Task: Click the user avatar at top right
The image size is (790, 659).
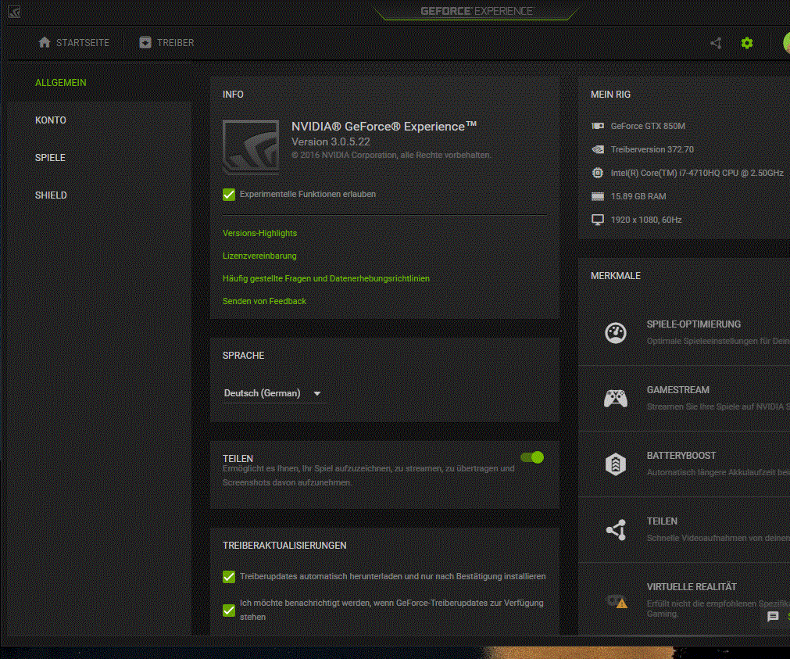Action: pos(786,43)
